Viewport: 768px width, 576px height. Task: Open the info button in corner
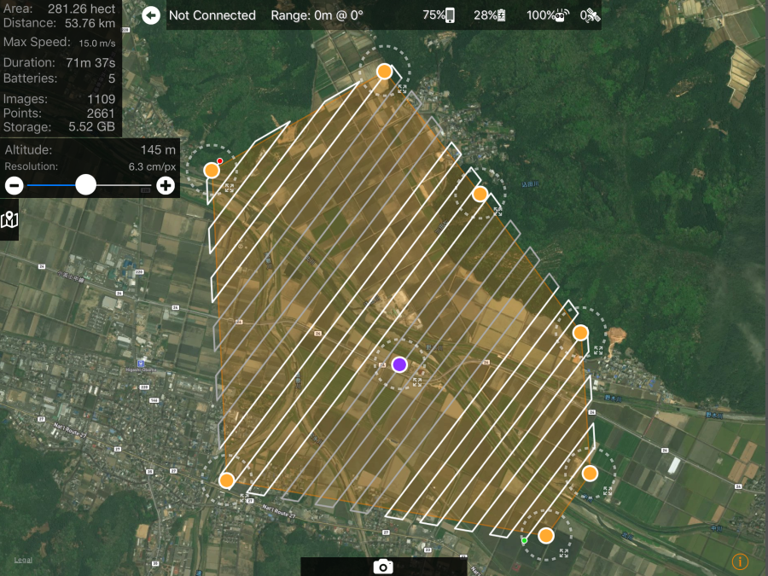[740, 561]
